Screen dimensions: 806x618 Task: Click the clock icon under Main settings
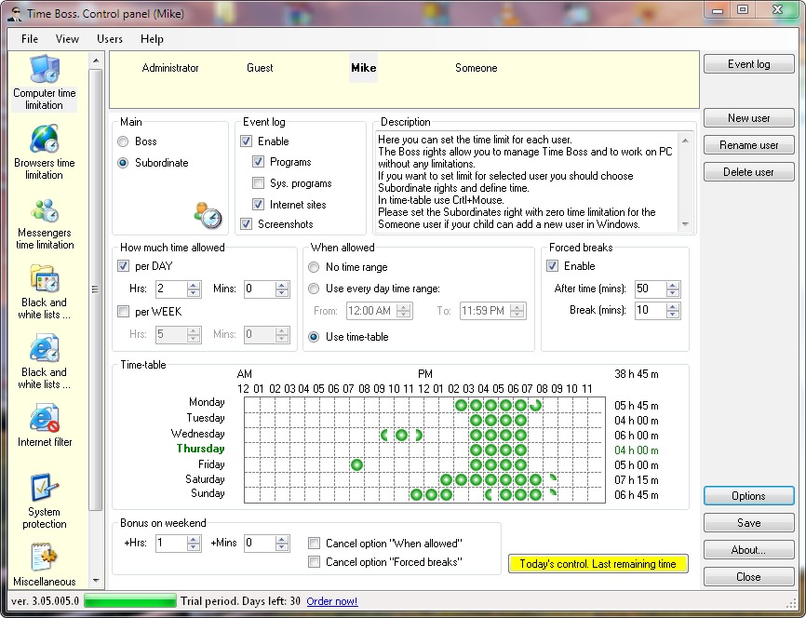click(x=209, y=214)
